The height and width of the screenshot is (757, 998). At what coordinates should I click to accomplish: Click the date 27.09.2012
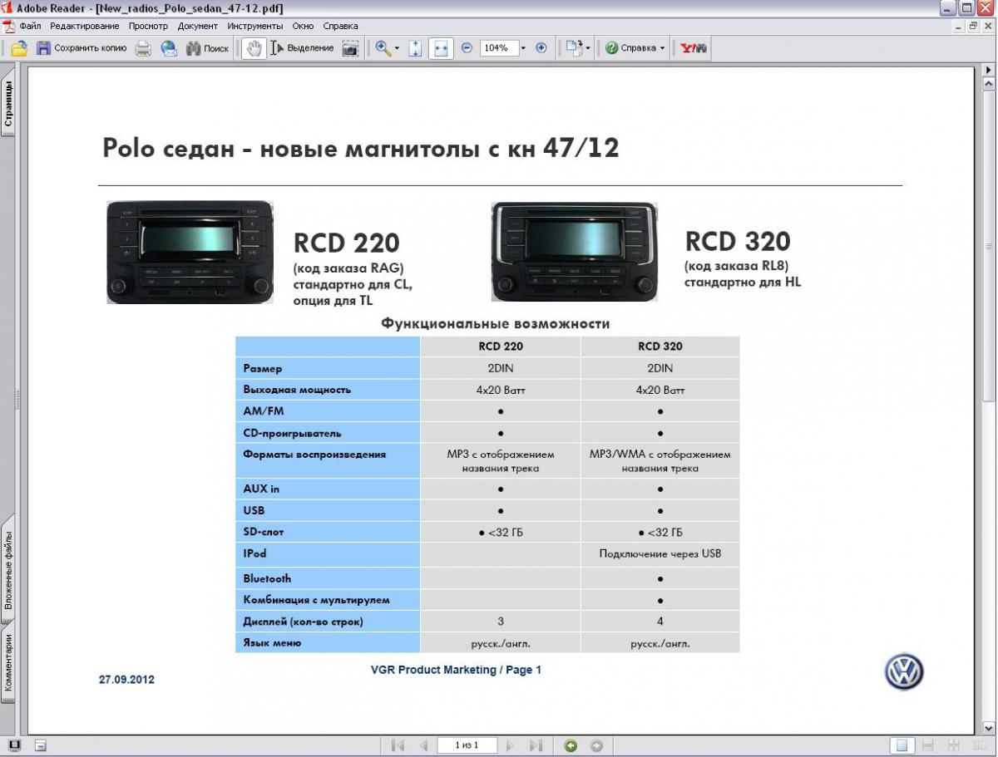click(x=126, y=680)
